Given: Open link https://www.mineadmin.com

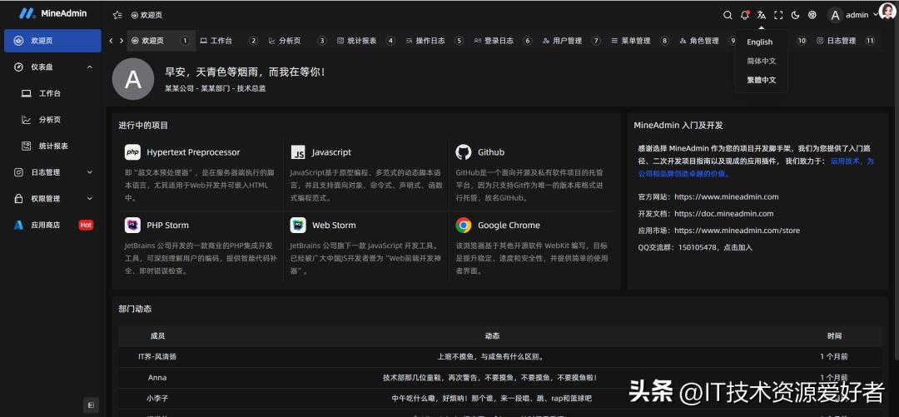Looking at the screenshot, I should (727, 196).
